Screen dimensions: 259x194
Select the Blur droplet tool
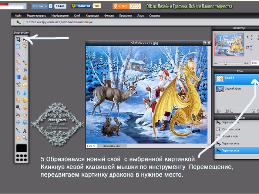click(x=18, y=93)
